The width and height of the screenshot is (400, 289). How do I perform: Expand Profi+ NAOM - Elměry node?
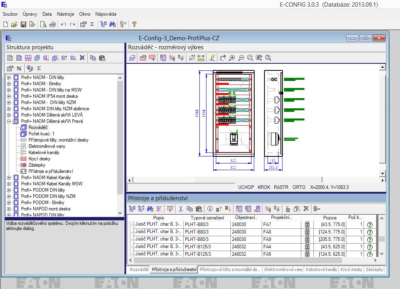[9, 84]
